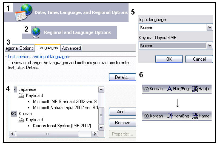The image size is (219, 145).
Task: Click the Add... button
Action: coord(122,112)
